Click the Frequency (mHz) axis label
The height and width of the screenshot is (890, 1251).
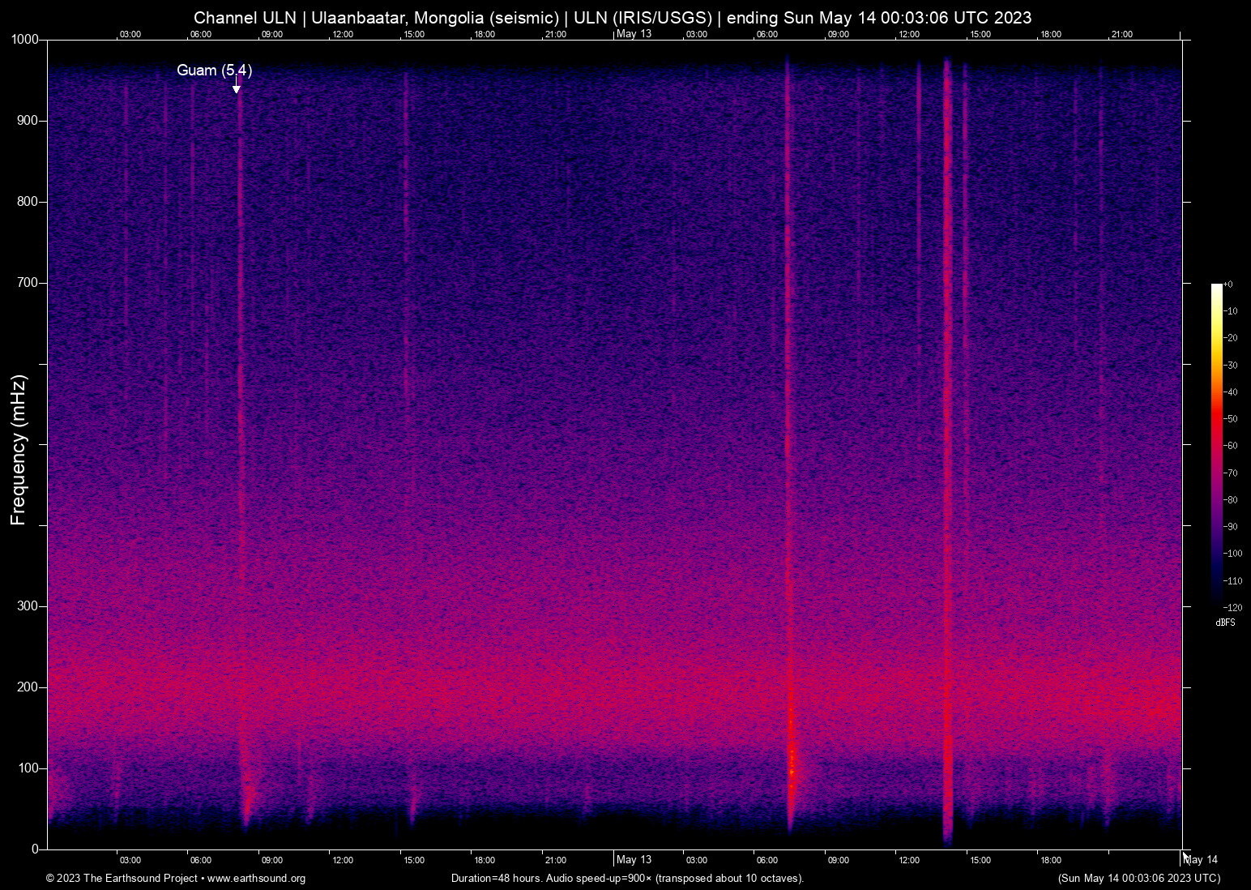point(18,445)
